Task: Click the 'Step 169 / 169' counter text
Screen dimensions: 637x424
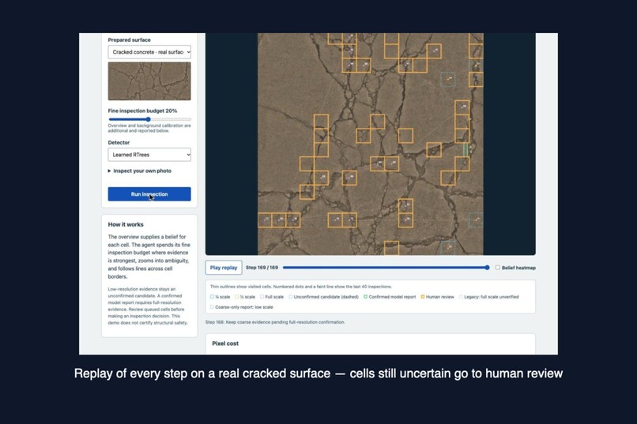Action: (x=262, y=268)
